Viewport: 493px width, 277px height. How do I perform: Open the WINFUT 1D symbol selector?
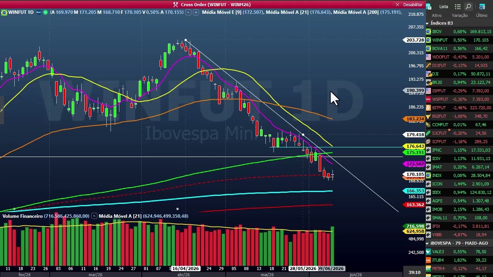click(x=21, y=12)
